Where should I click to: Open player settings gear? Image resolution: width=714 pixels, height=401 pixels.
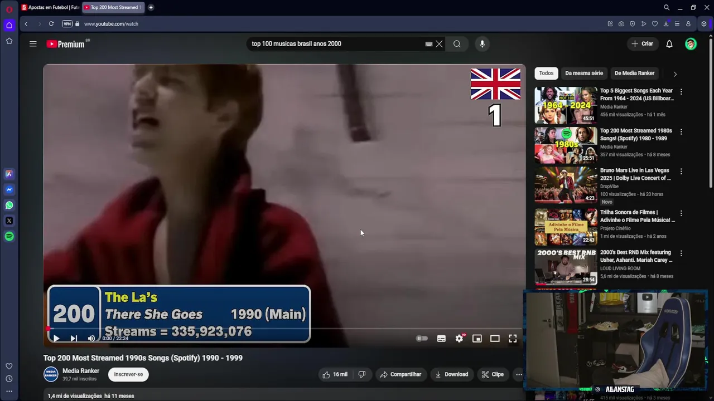(459, 339)
